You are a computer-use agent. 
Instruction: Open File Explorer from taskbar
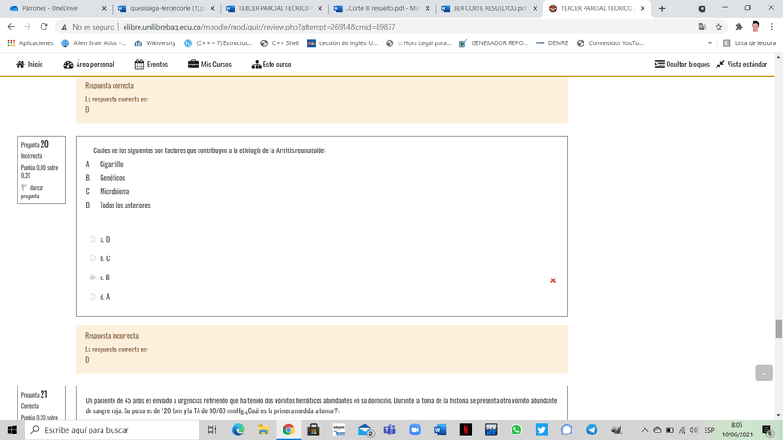[263, 430]
